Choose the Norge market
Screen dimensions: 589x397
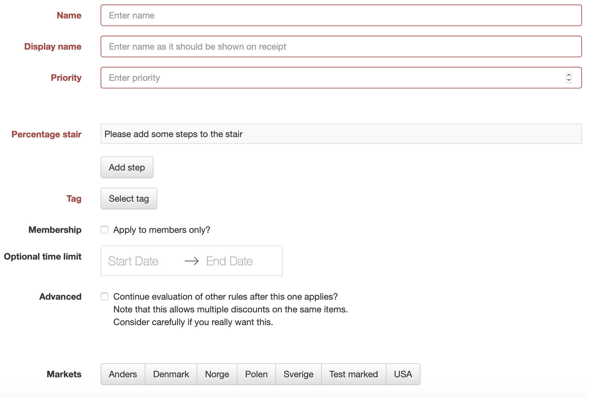pos(217,374)
